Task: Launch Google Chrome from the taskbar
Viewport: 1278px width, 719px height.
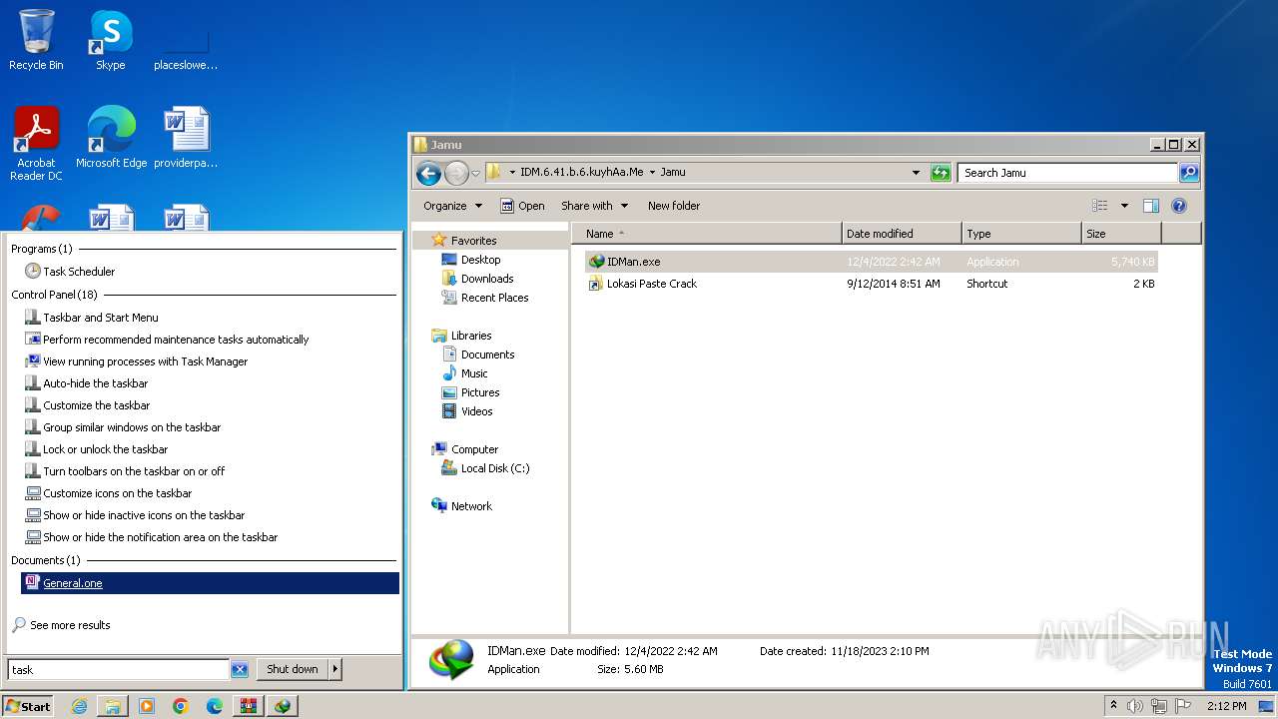Action: click(181, 706)
